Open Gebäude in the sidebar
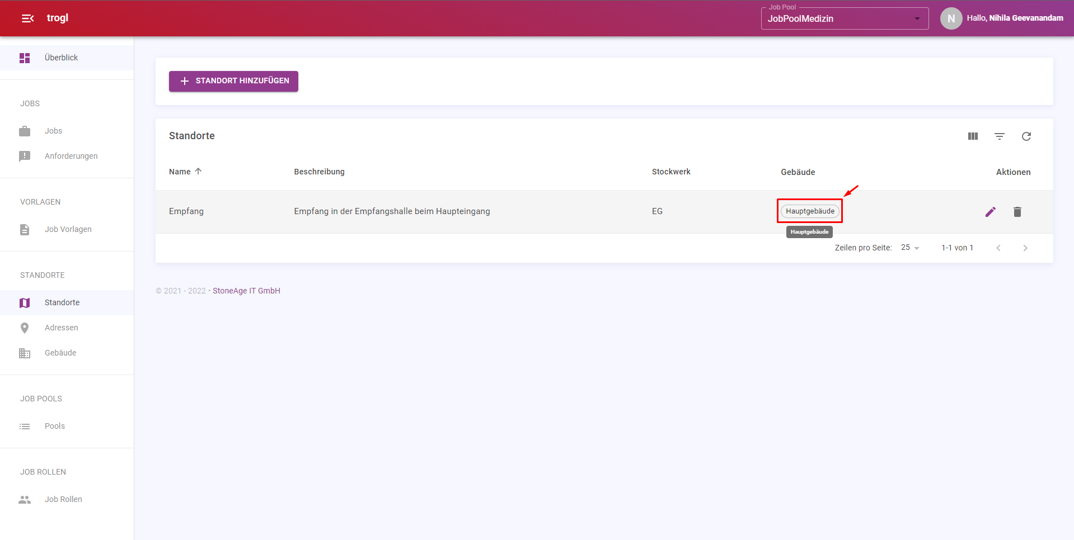Viewport: 1074px width, 540px height. click(67, 353)
